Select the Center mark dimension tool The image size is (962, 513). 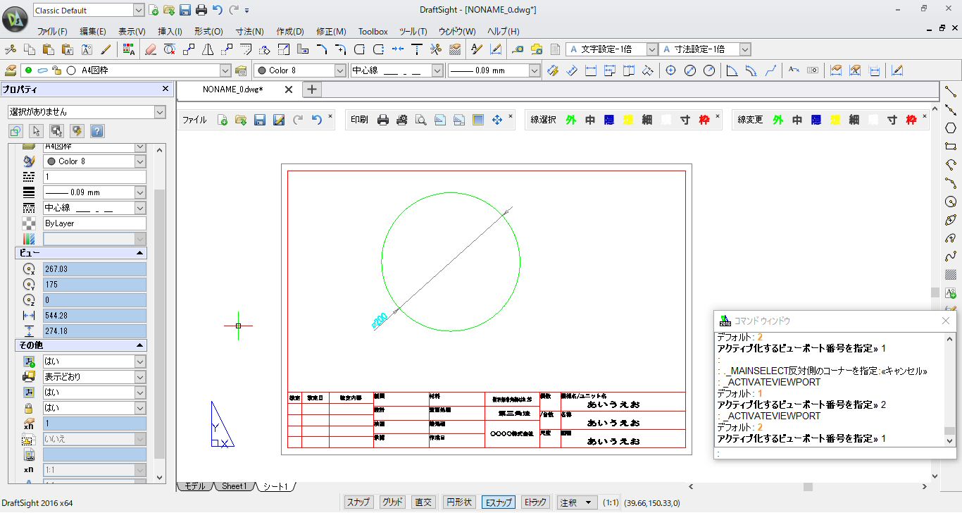(671, 70)
